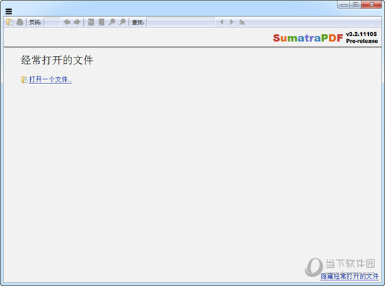
Task: Go to the previous page arrow
Action: [66, 22]
